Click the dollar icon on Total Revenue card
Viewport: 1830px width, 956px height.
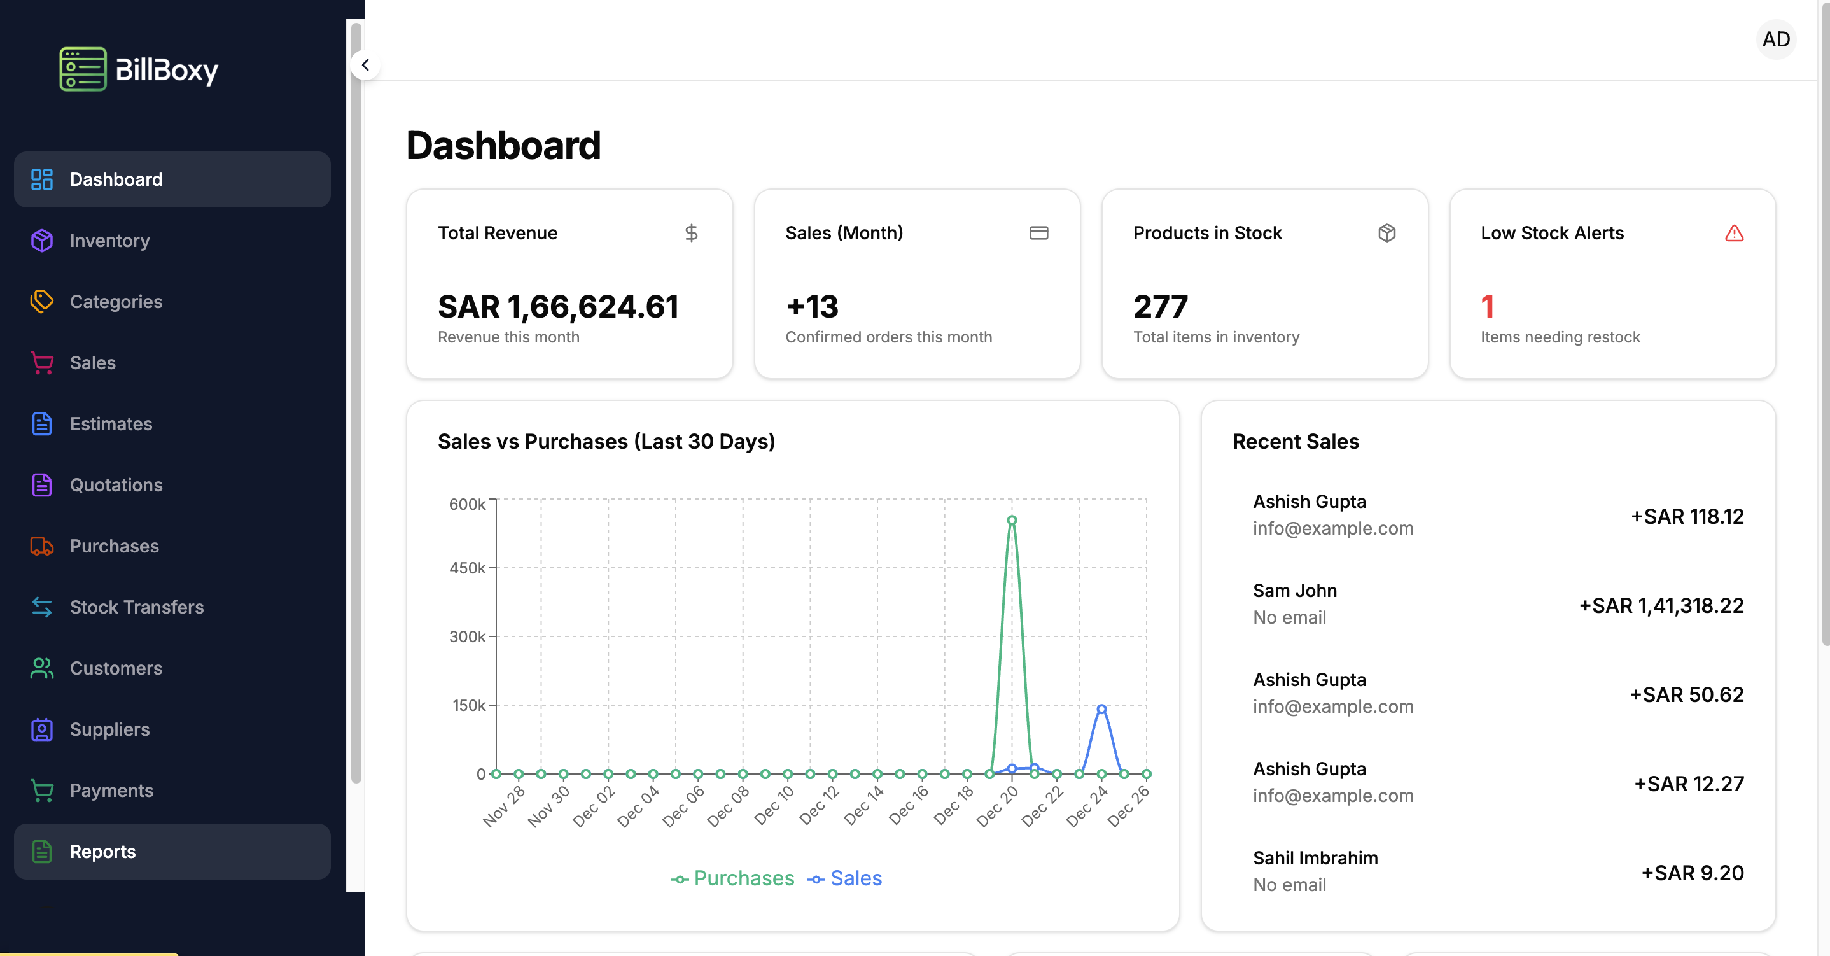pos(691,233)
